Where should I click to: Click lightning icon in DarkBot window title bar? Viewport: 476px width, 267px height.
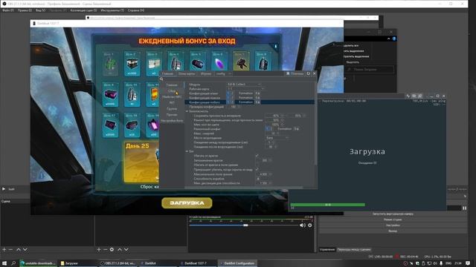[408, 96]
